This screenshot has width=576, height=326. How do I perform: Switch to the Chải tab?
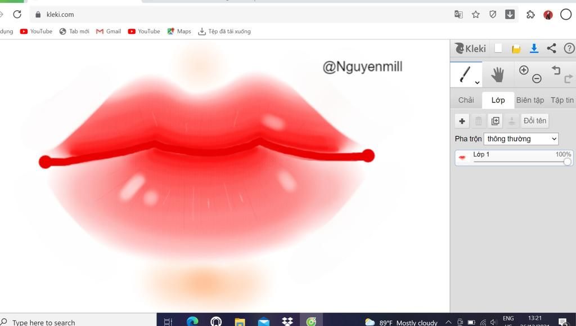click(x=466, y=100)
